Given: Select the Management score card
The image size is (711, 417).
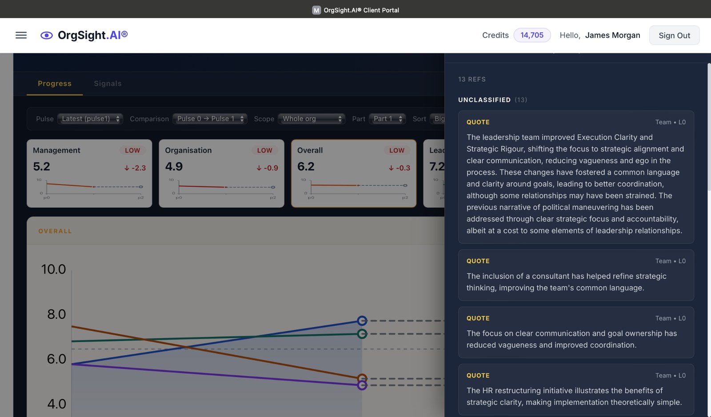Looking at the screenshot, I should click(89, 173).
